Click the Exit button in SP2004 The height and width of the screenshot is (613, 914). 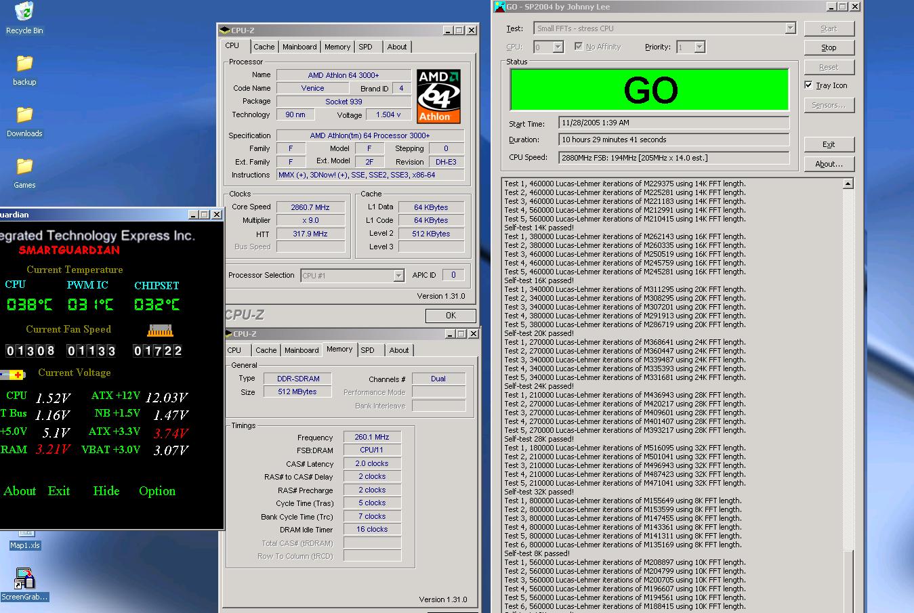pyautogui.click(x=829, y=144)
